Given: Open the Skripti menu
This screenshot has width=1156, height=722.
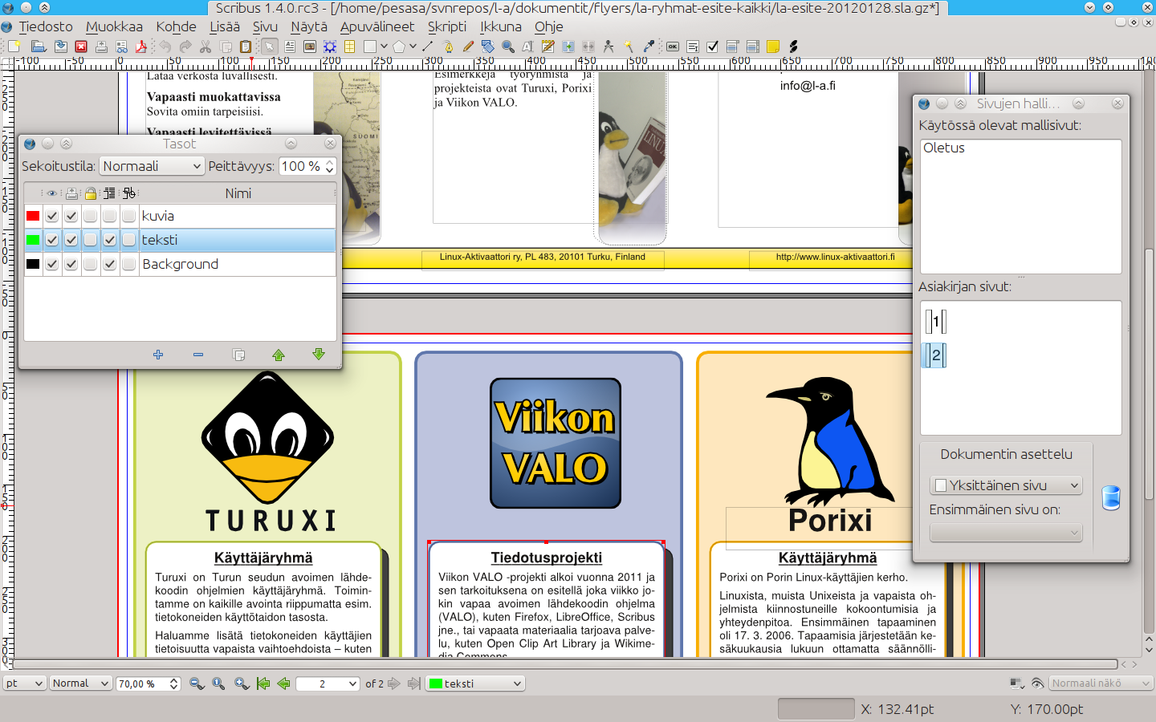Looking at the screenshot, I should point(447,26).
